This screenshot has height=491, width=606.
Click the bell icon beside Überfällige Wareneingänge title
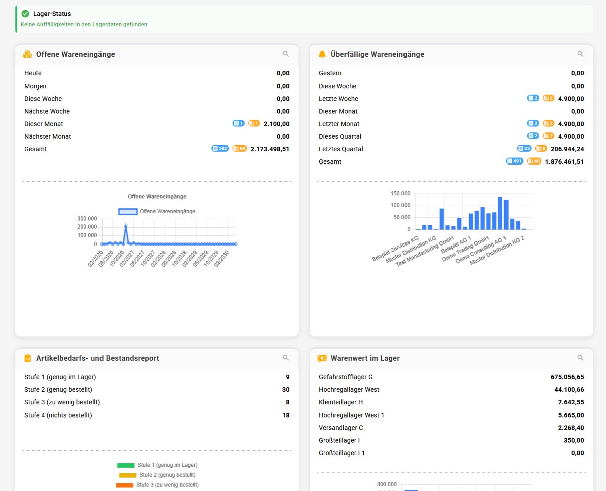pos(322,54)
